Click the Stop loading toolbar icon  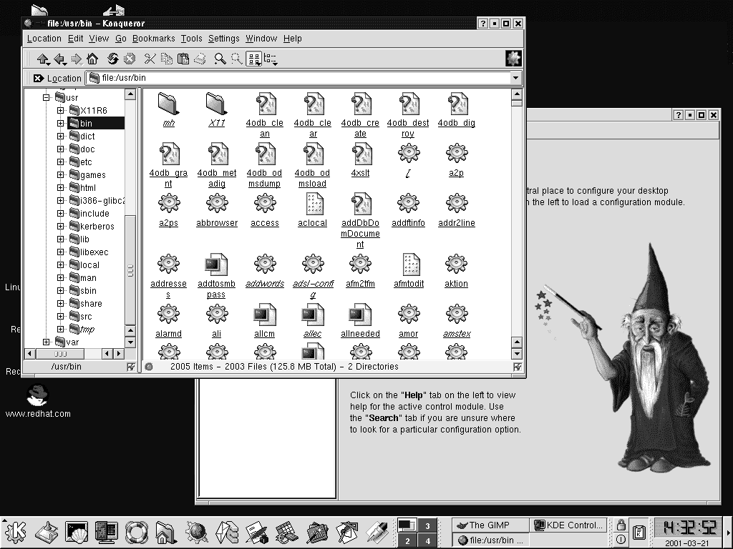pyautogui.click(x=130, y=59)
